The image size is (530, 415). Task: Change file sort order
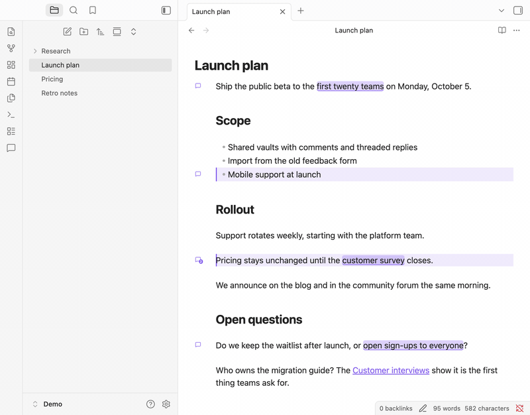(x=100, y=32)
